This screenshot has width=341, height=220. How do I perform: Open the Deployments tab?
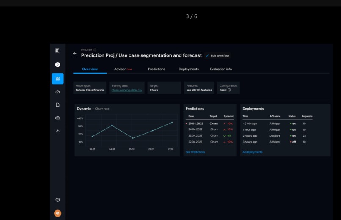(189, 69)
